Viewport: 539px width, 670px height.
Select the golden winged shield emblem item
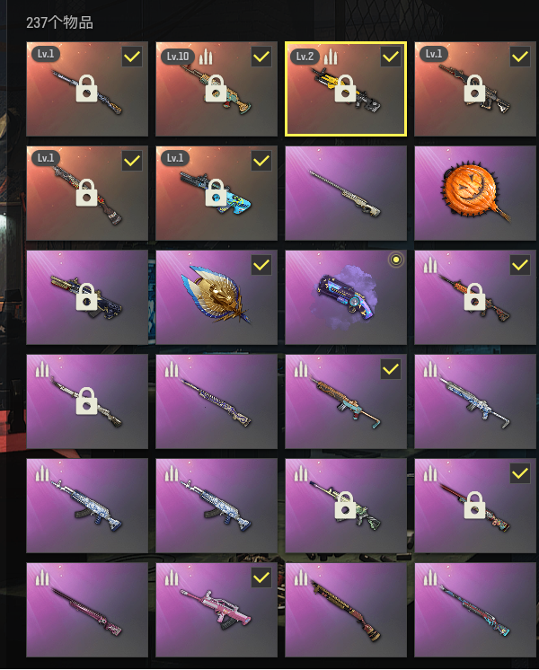[x=216, y=297]
